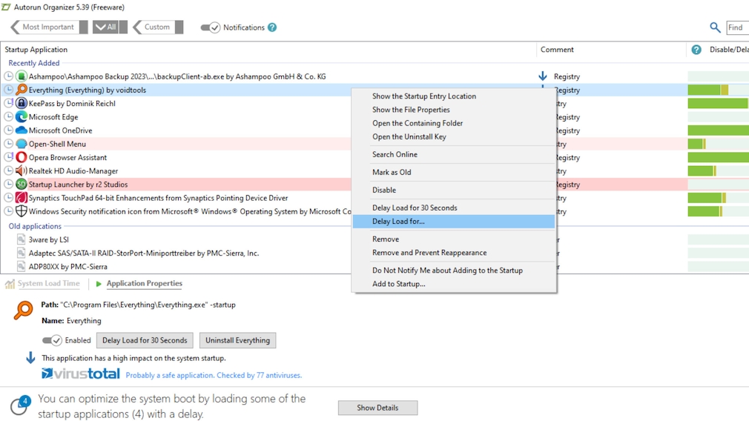Click the Microsoft Edge icon
This screenshot has height=421, width=749.
21,117
